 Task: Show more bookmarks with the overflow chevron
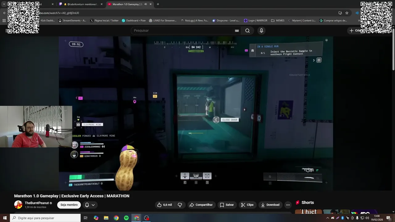tap(359, 21)
